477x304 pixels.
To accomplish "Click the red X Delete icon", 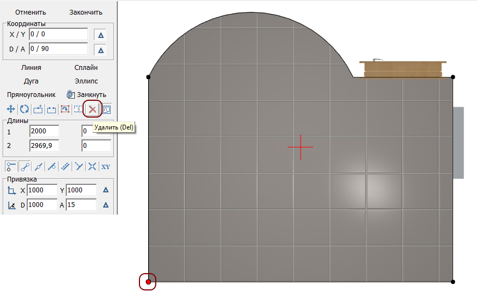I will tap(92, 109).
